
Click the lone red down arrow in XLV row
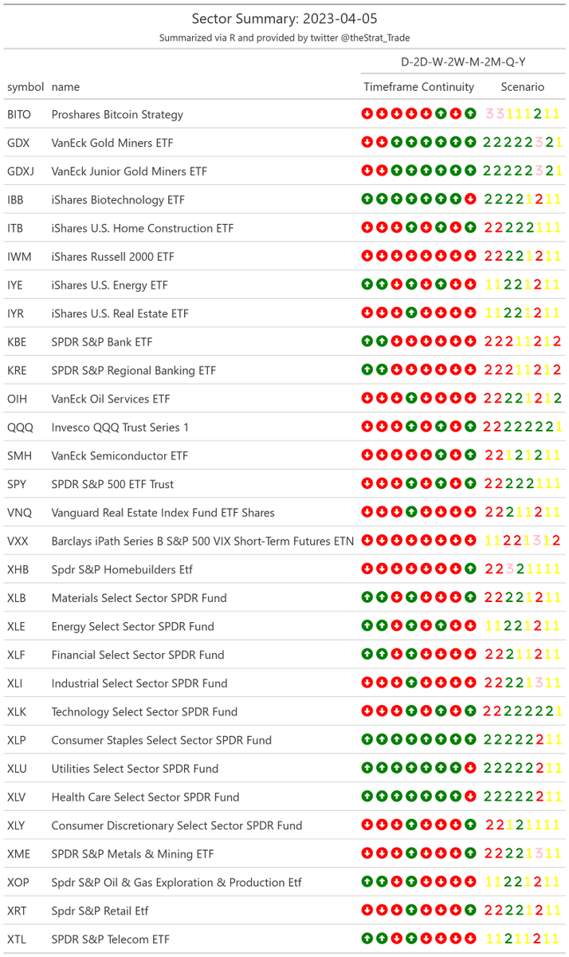[x=470, y=797]
